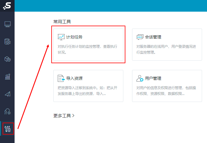Viewport: 207px width, 143px height.
Task: Click description 对执行任务计划的监控管理
Action: point(87,49)
